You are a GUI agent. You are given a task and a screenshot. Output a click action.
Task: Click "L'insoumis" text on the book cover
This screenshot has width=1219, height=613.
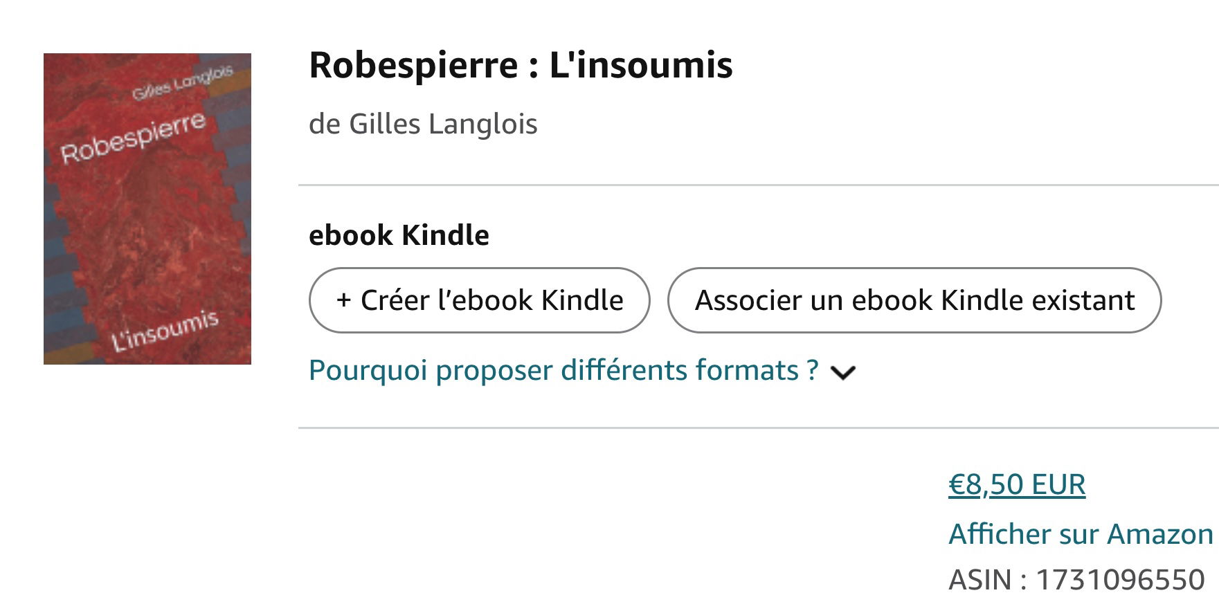point(165,331)
